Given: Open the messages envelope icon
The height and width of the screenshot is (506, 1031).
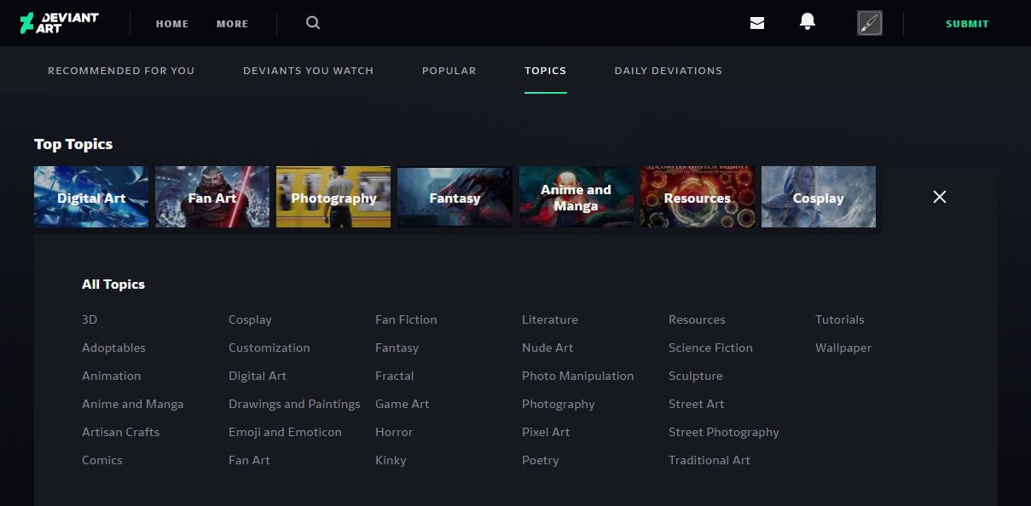Looking at the screenshot, I should click(x=757, y=23).
